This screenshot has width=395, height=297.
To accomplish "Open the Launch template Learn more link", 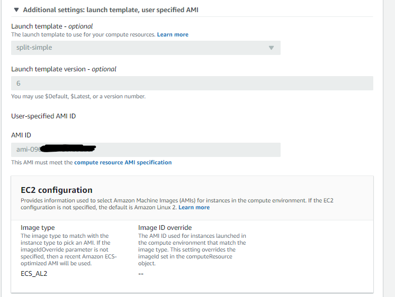I will (x=173, y=34).
